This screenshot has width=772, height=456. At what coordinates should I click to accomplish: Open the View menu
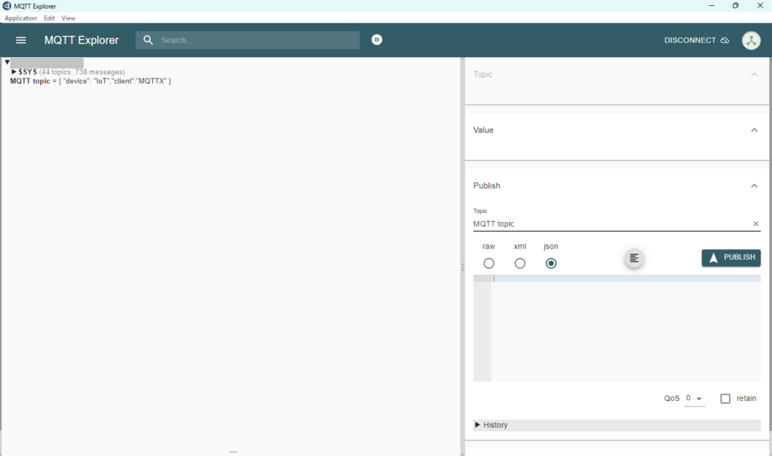click(69, 18)
